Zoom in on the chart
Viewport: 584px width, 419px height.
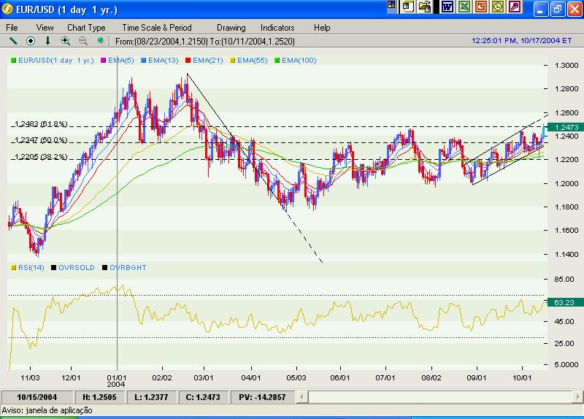(x=66, y=41)
